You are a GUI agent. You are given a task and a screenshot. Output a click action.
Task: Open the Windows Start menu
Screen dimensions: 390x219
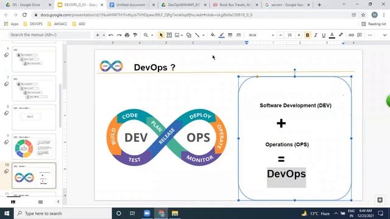point(7,214)
